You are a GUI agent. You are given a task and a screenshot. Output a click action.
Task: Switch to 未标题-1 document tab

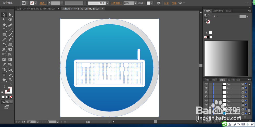(81, 9)
